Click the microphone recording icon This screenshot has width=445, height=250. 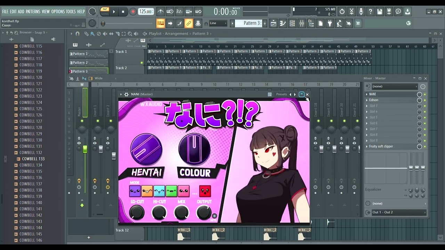click(x=361, y=11)
